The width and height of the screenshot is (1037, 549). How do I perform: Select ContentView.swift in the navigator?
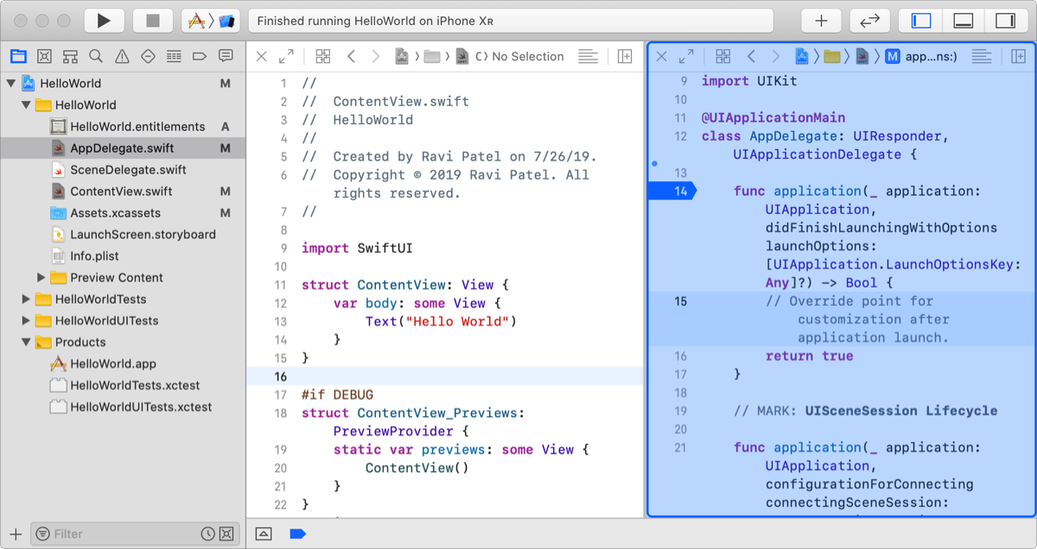click(121, 191)
